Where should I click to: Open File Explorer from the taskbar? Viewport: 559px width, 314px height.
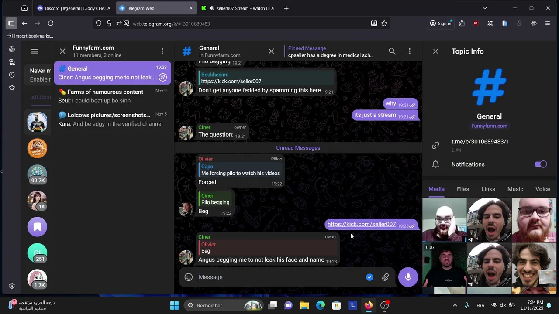pos(304,305)
